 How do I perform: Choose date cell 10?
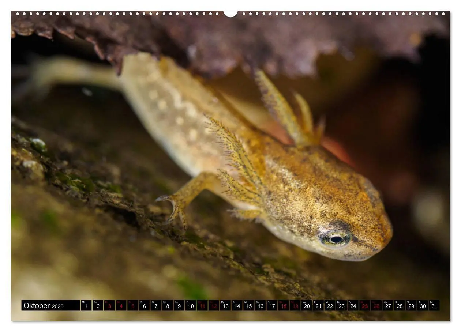(x=191, y=306)
